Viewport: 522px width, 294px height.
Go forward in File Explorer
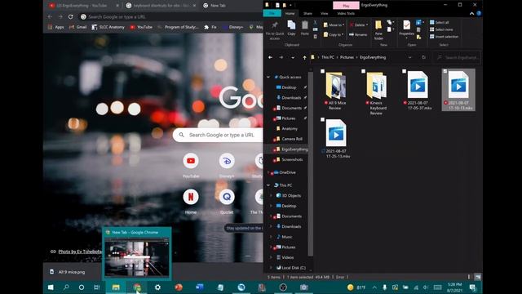point(281,57)
